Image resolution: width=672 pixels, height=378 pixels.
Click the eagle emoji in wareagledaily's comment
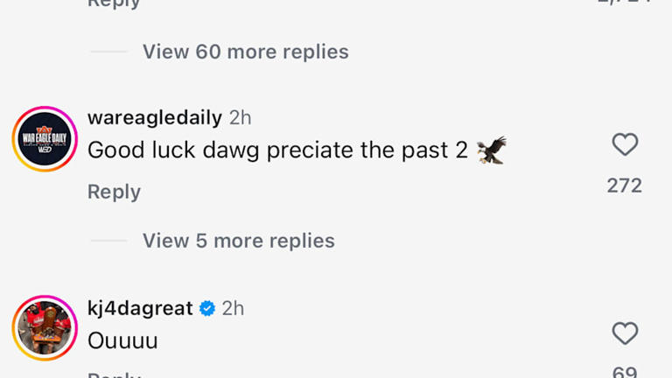click(492, 150)
